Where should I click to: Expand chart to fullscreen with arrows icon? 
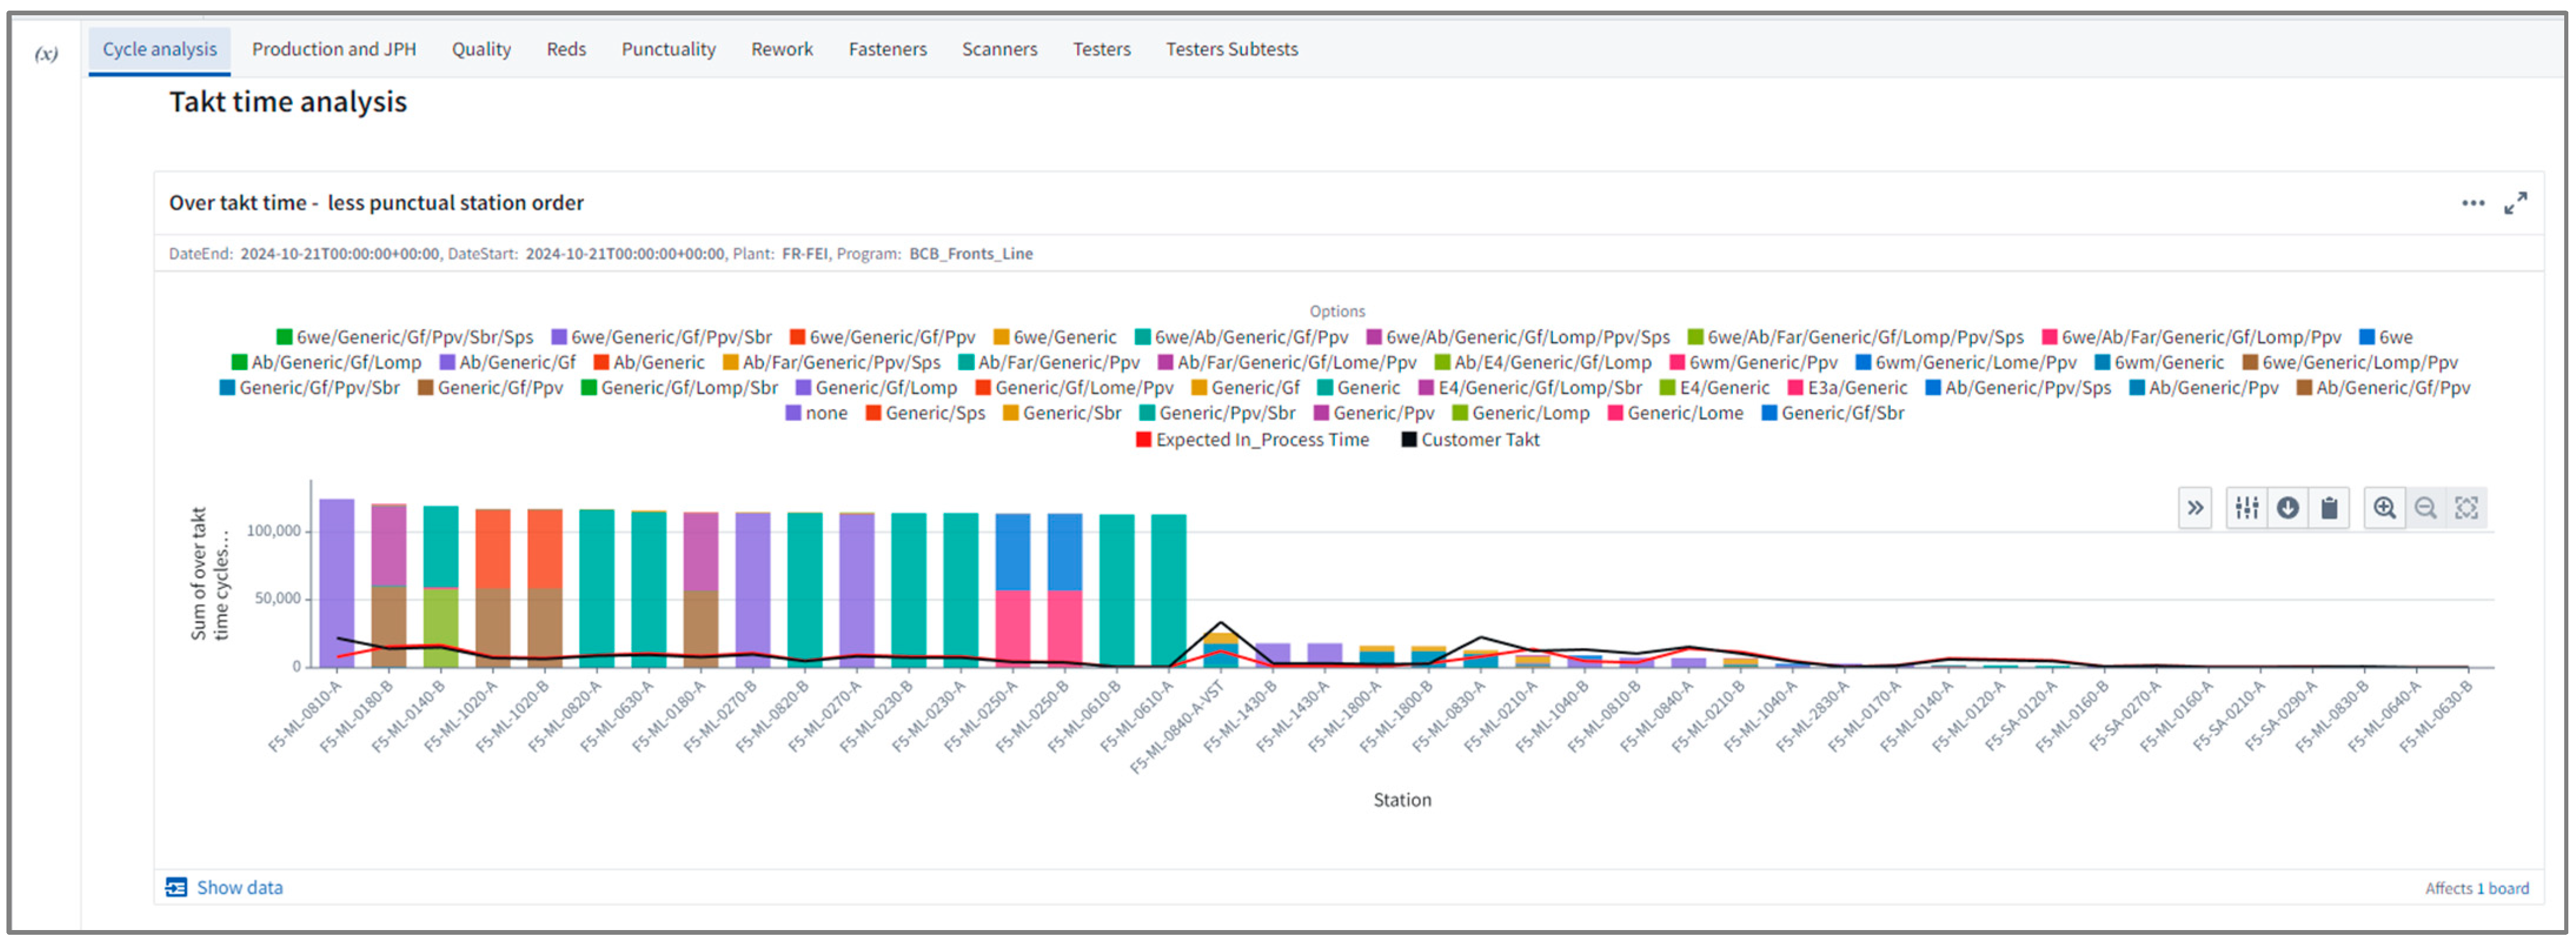point(2515,204)
